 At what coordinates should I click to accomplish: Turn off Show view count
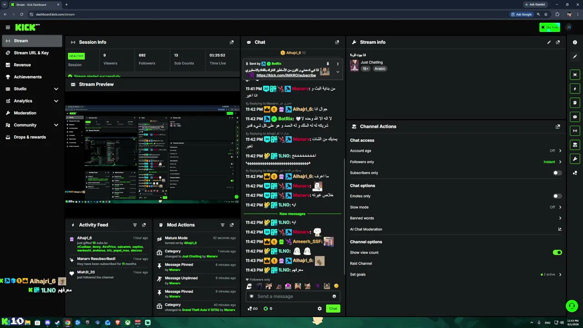click(x=557, y=252)
